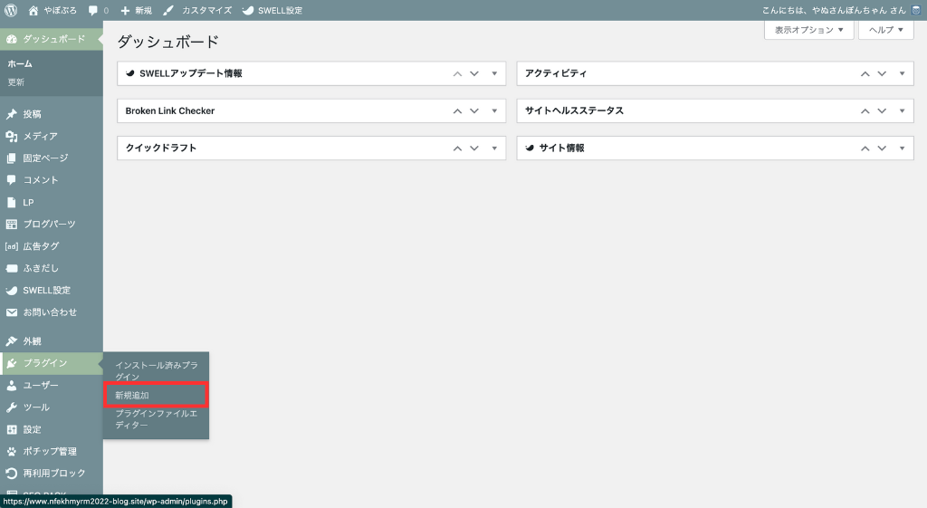The image size is (927, 508).
Task: Click the SWELLアップデート情報 widget title
Action: pyautogui.click(x=191, y=73)
